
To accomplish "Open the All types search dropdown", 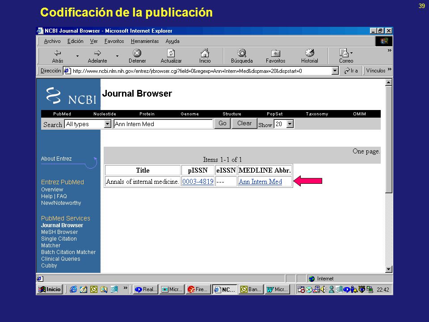I will pyautogui.click(x=108, y=124).
